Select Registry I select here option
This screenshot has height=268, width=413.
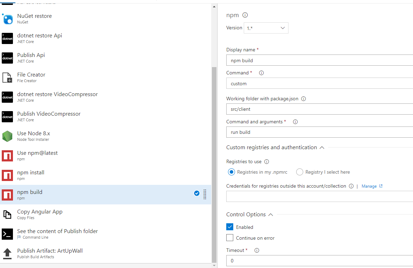click(299, 172)
